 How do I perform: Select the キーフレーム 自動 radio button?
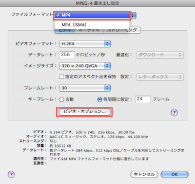click(x=61, y=100)
